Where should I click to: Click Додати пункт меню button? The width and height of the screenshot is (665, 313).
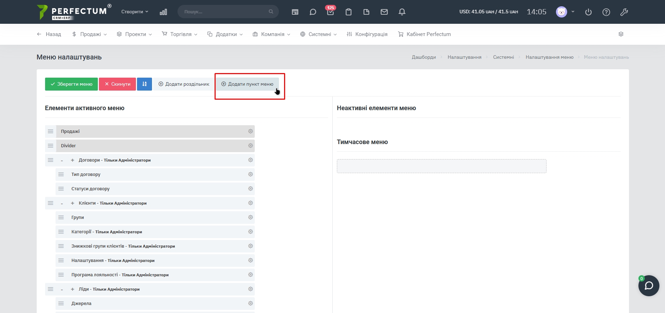(247, 84)
